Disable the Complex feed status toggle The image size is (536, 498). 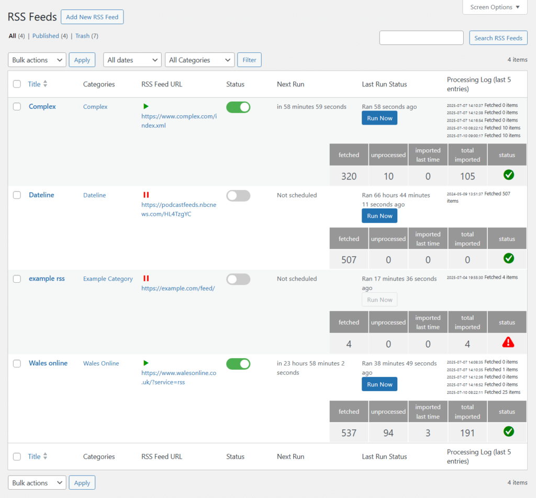(x=238, y=107)
